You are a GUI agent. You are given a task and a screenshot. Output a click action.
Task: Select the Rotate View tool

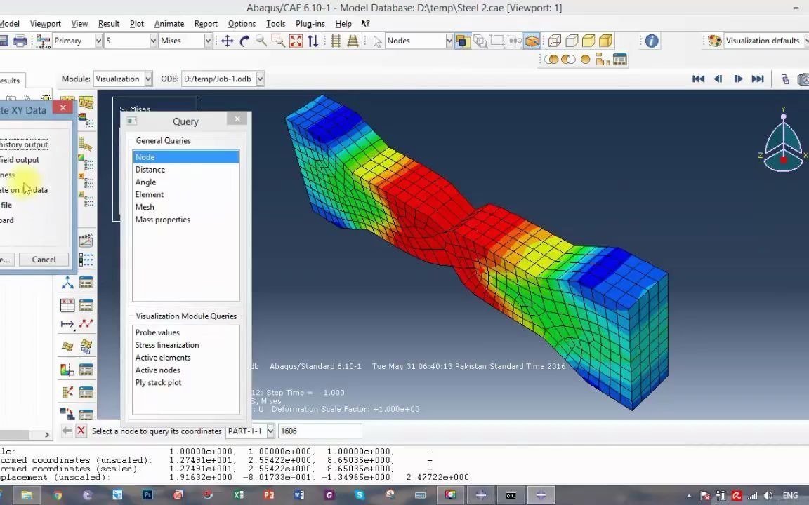(244, 41)
